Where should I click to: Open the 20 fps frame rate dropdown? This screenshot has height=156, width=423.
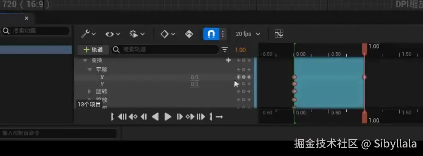point(248,34)
